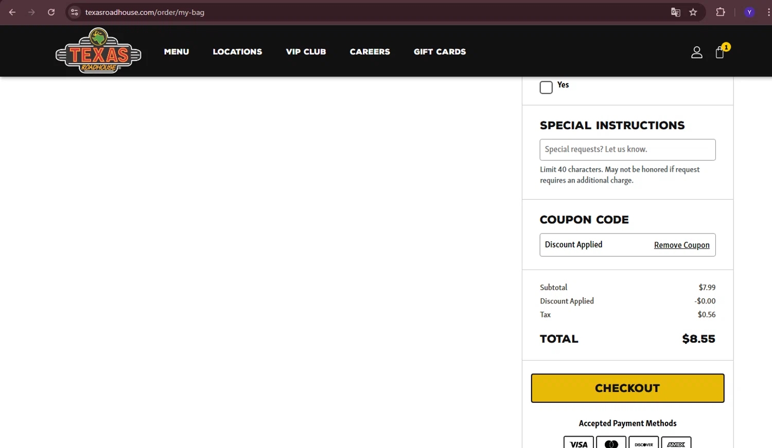Open the Chrome three-dot menu
Viewport: 772px width, 448px height.
tap(767, 12)
